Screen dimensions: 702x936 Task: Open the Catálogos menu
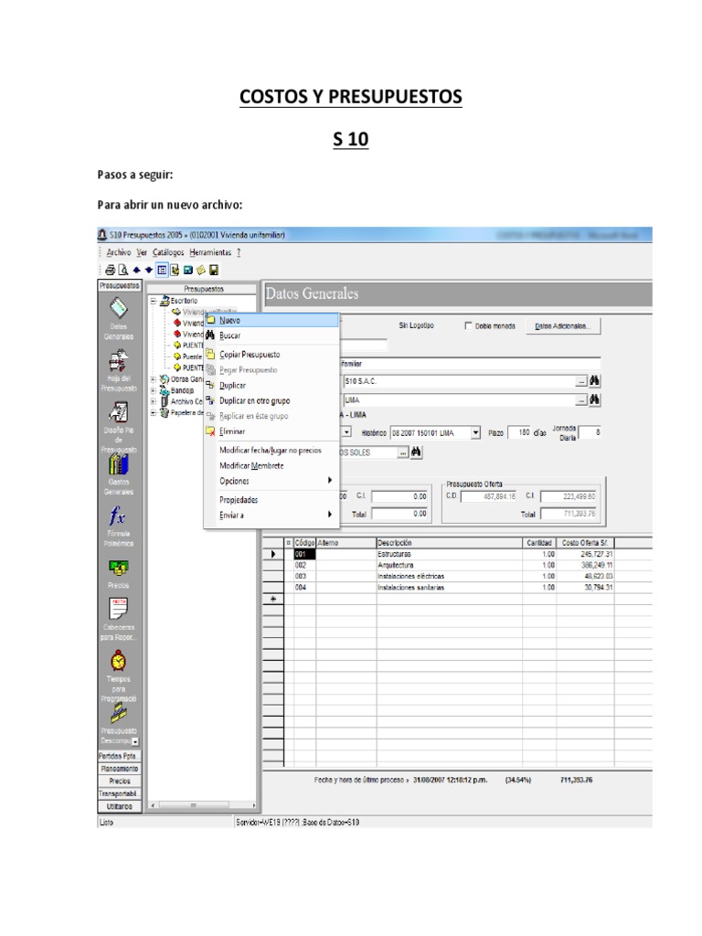point(168,252)
